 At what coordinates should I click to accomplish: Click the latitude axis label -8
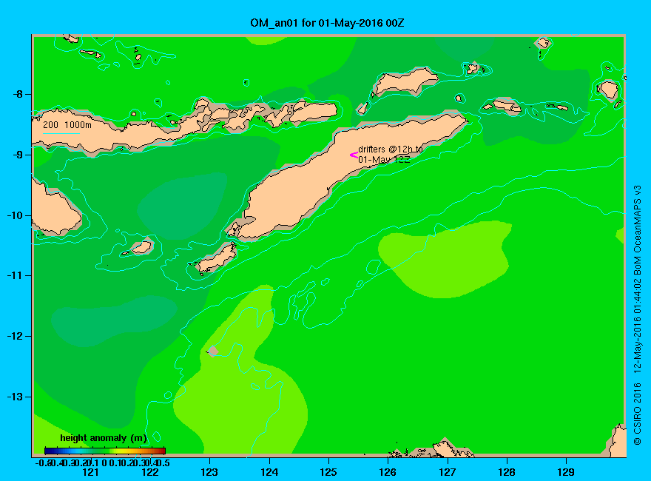(18, 94)
